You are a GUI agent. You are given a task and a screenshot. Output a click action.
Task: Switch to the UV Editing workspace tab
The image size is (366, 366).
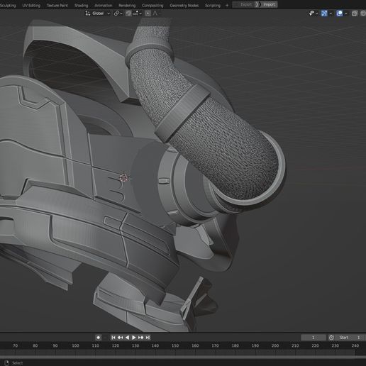(x=31, y=5)
